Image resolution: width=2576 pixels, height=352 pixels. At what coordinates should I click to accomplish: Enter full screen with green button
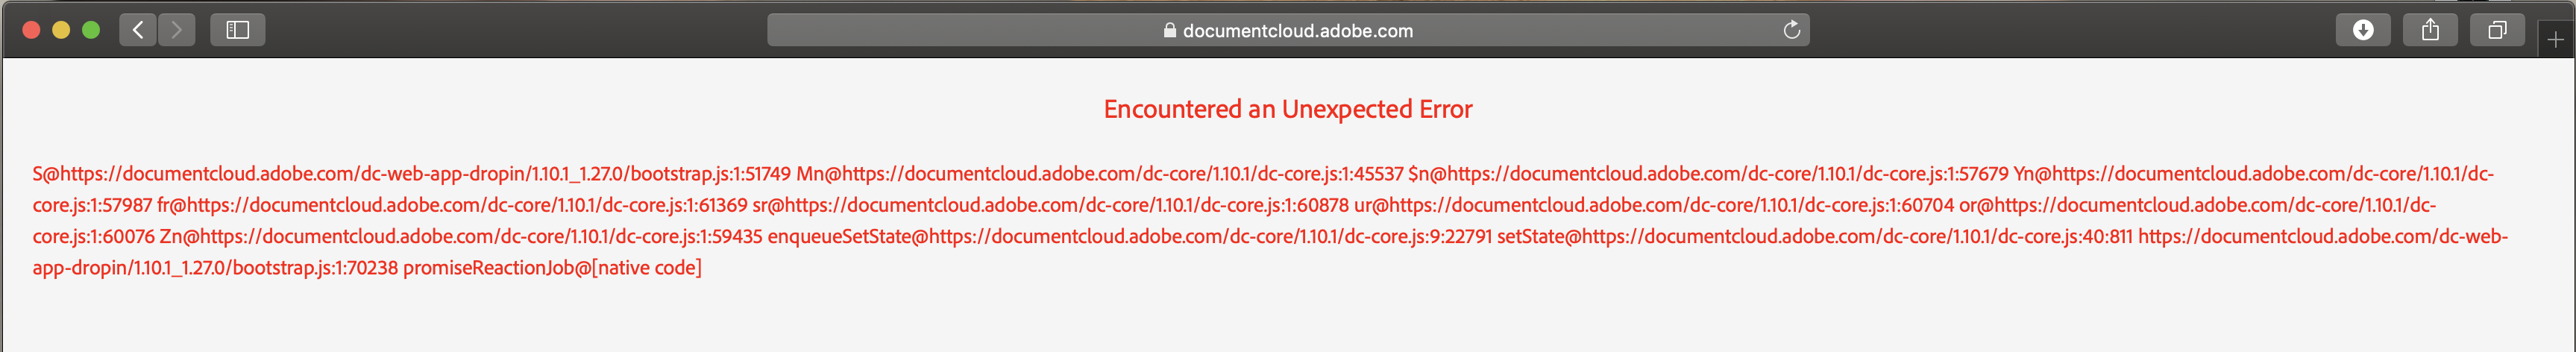coord(91,30)
